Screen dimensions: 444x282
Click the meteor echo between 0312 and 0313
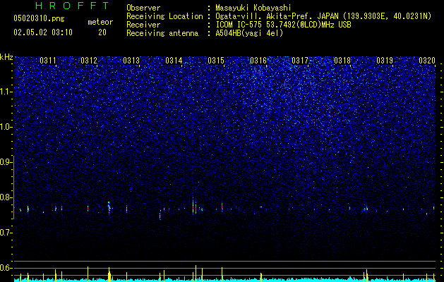pyautogui.click(x=109, y=209)
